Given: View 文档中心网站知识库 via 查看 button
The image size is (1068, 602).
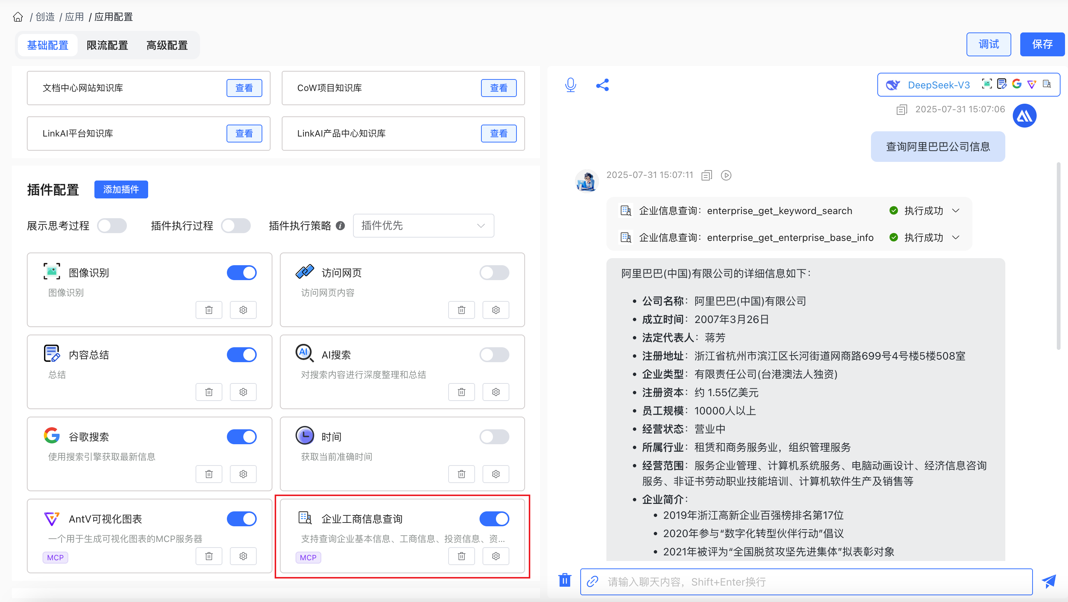Looking at the screenshot, I should (x=244, y=88).
